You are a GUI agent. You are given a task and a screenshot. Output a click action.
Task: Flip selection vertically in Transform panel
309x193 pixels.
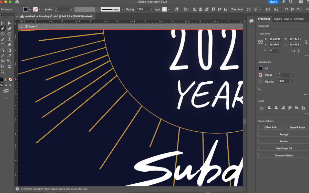[299, 51]
